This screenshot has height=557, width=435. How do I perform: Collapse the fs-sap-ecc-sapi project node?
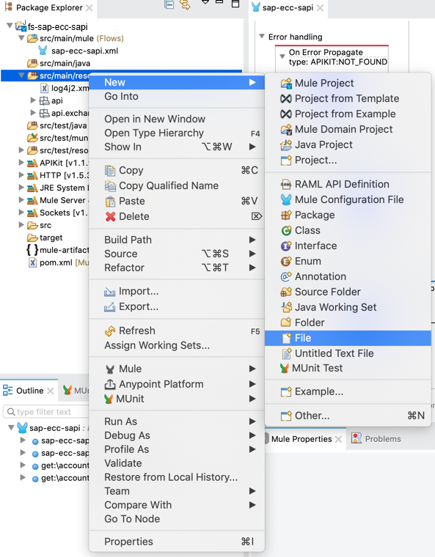tap(10, 26)
